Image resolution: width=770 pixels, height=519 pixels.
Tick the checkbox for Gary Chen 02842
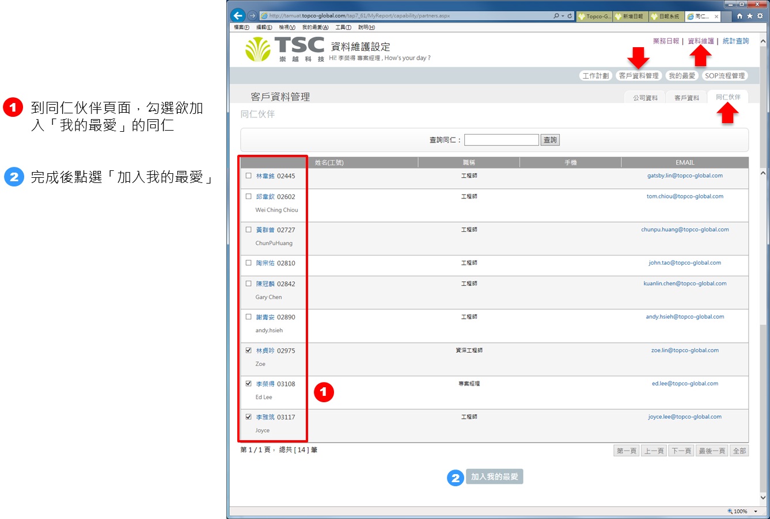coord(249,284)
